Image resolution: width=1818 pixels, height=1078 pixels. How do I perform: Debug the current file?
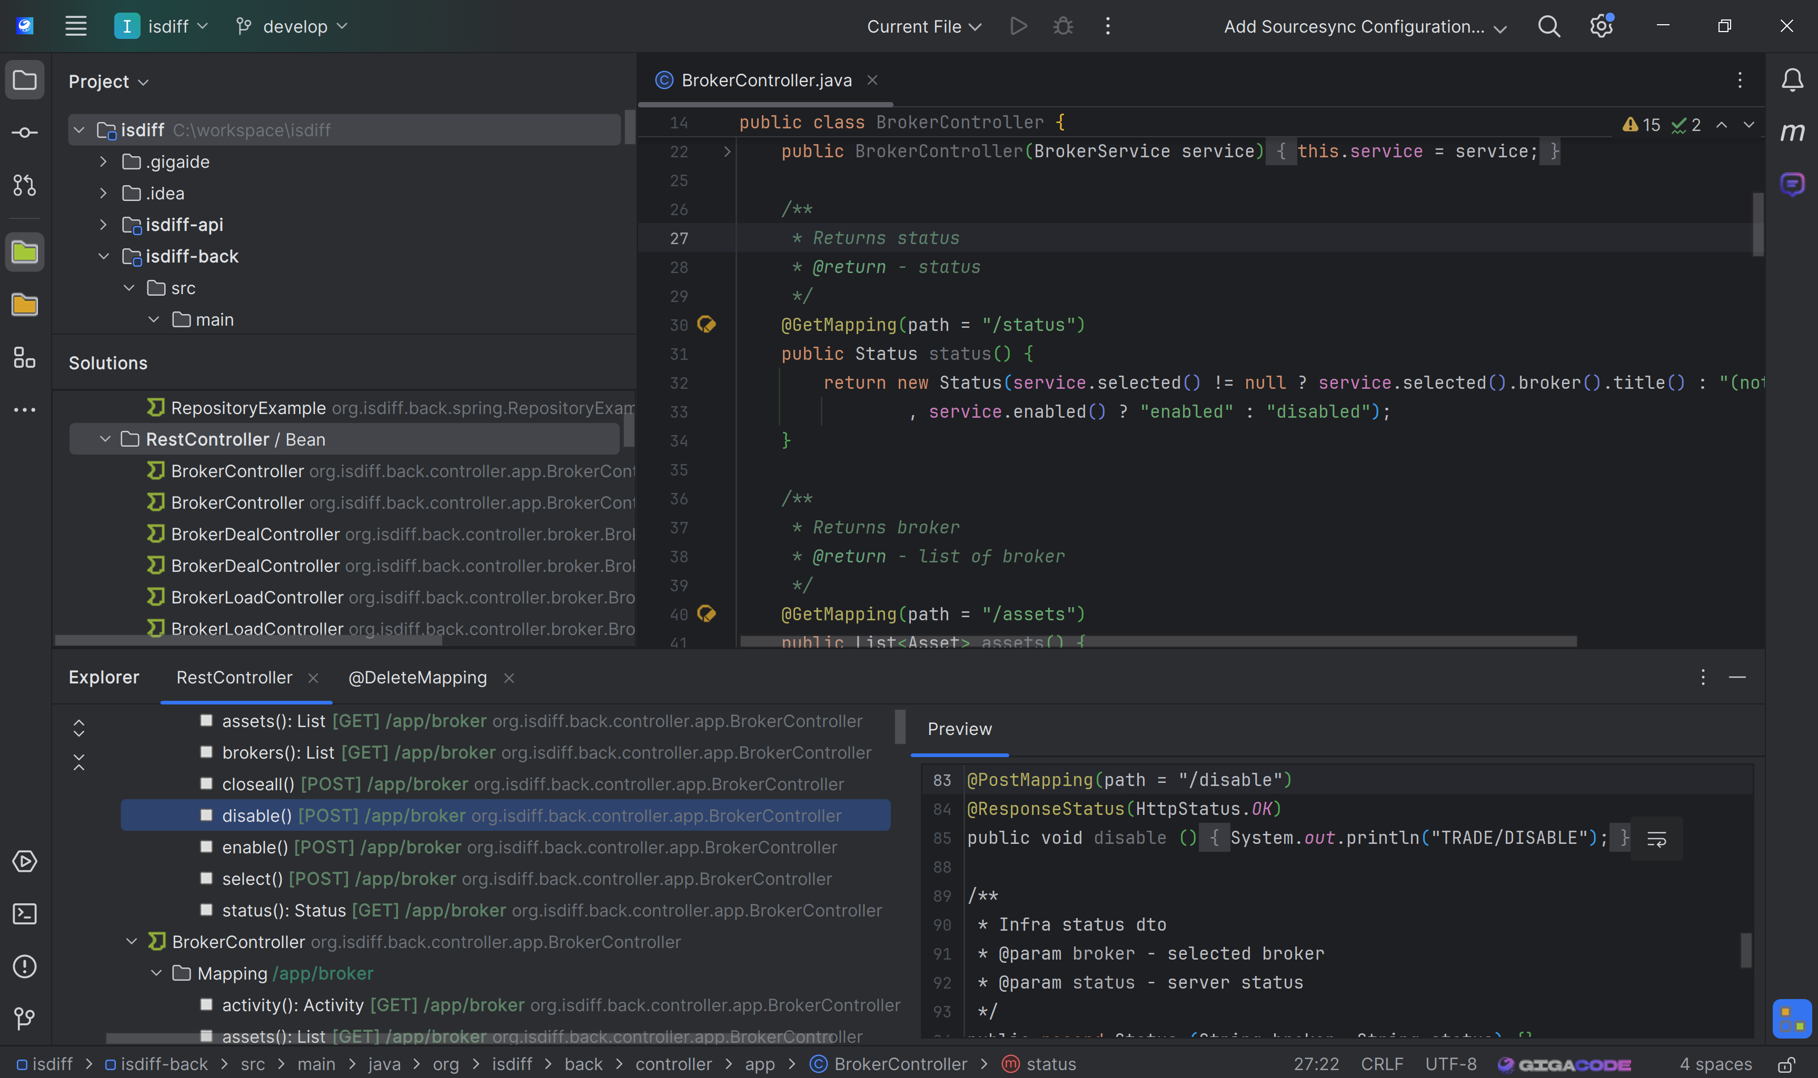[1063, 27]
